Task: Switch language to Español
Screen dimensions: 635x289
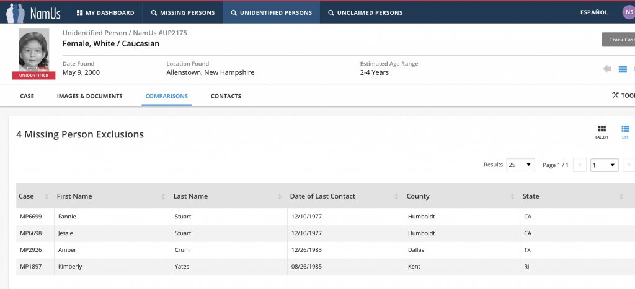Action: coord(593,12)
